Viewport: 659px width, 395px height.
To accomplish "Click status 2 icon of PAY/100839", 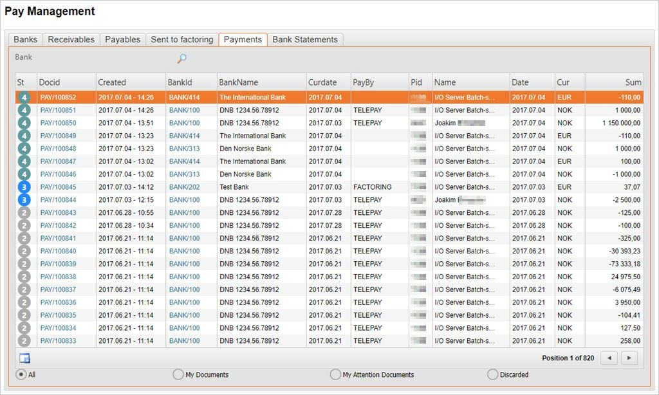I will [x=24, y=264].
